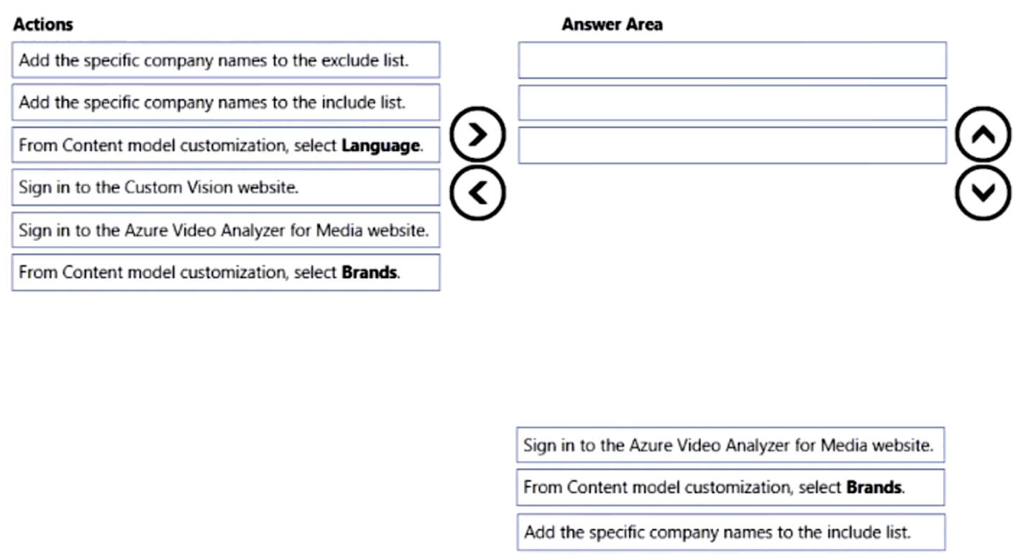Select 'Add the specific company names to the exclude list'
The image size is (1018, 560).
[x=225, y=60]
